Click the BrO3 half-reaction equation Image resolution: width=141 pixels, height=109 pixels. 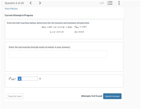(x=57, y=27)
